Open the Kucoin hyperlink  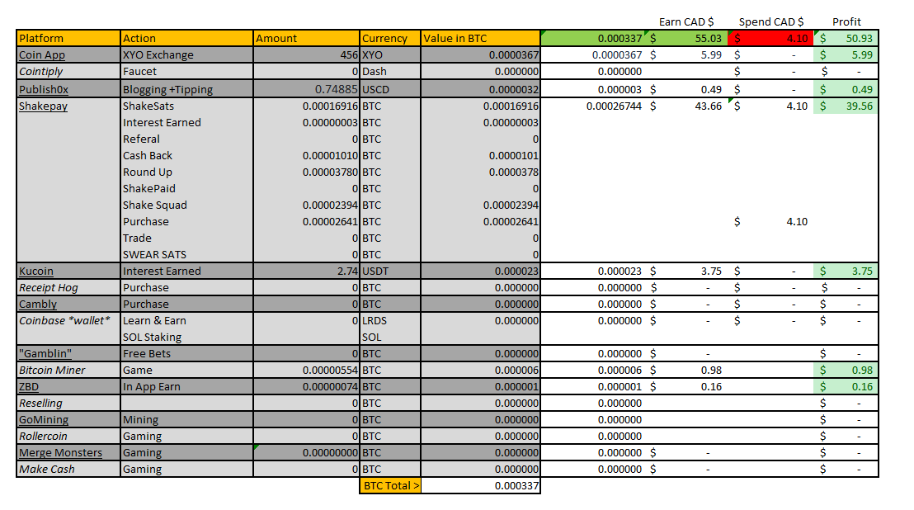pyautogui.click(x=36, y=271)
